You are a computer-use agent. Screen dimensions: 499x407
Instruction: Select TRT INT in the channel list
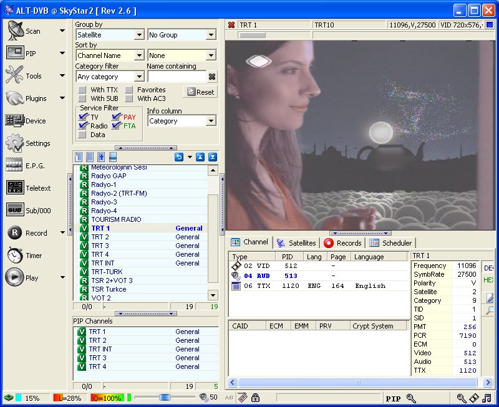point(140,263)
